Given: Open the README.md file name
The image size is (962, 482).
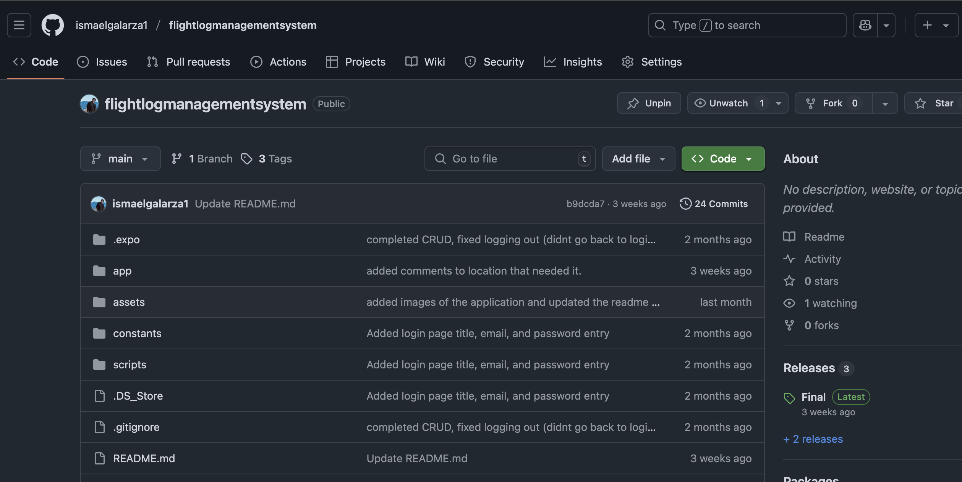Looking at the screenshot, I should click(x=144, y=458).
